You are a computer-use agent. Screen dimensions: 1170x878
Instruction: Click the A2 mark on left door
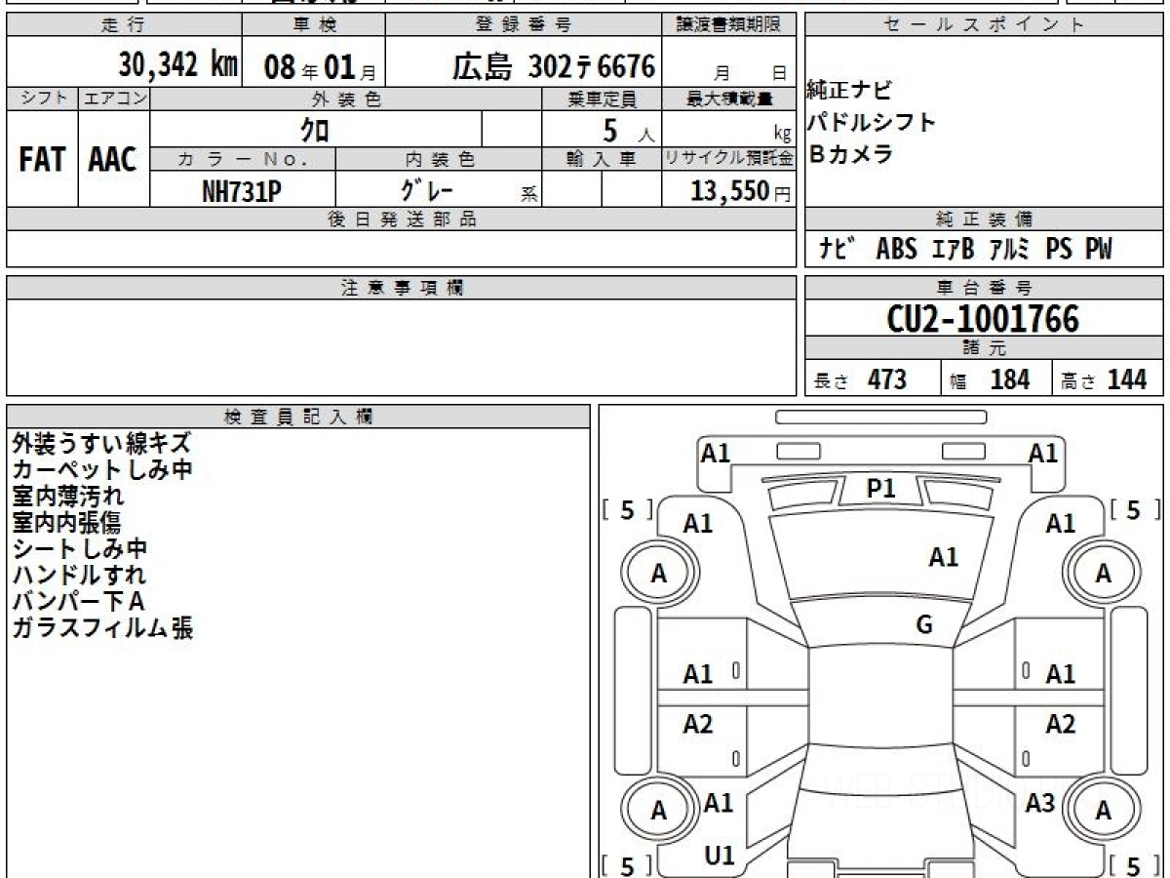point(698,724)
